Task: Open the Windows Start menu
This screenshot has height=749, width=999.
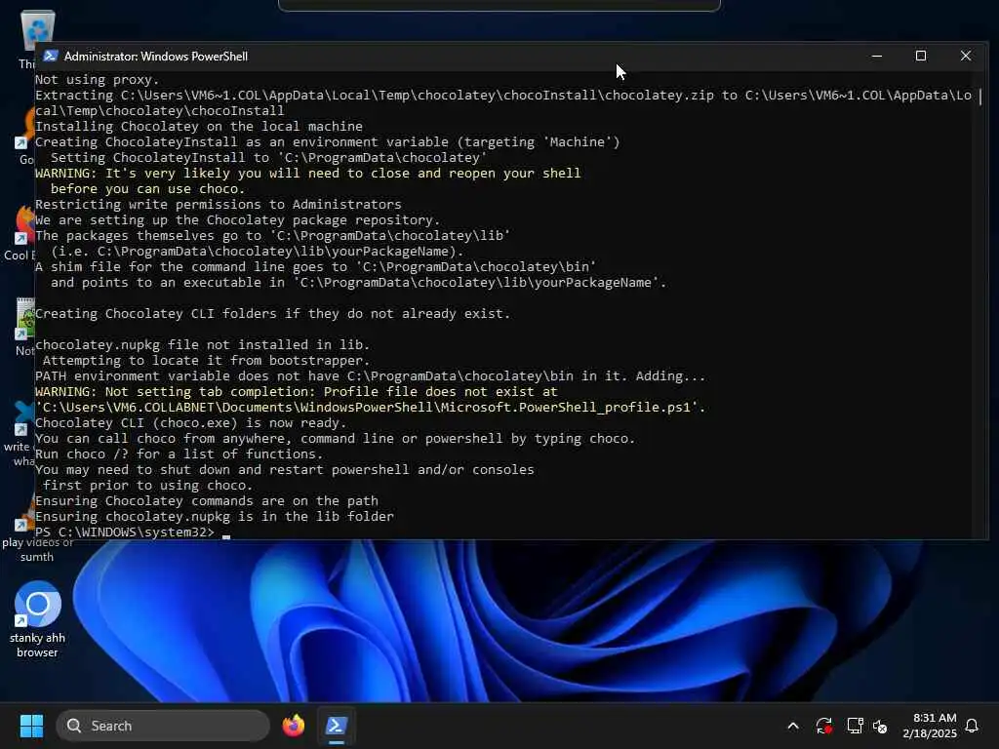Action: click(31, 726)
